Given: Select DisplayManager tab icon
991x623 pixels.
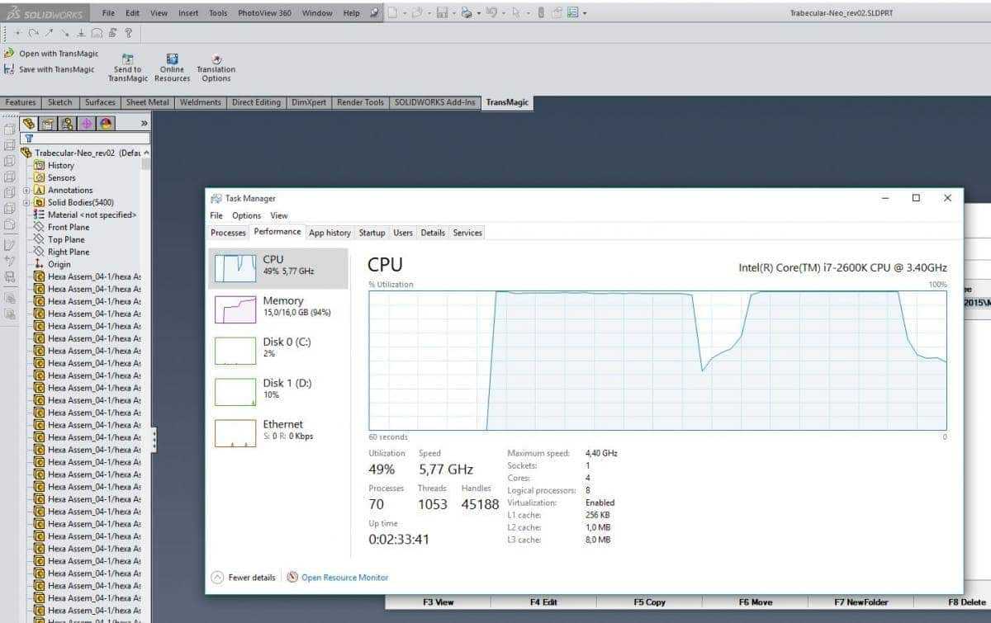Looking at the screenshot, I should [106, 123].
